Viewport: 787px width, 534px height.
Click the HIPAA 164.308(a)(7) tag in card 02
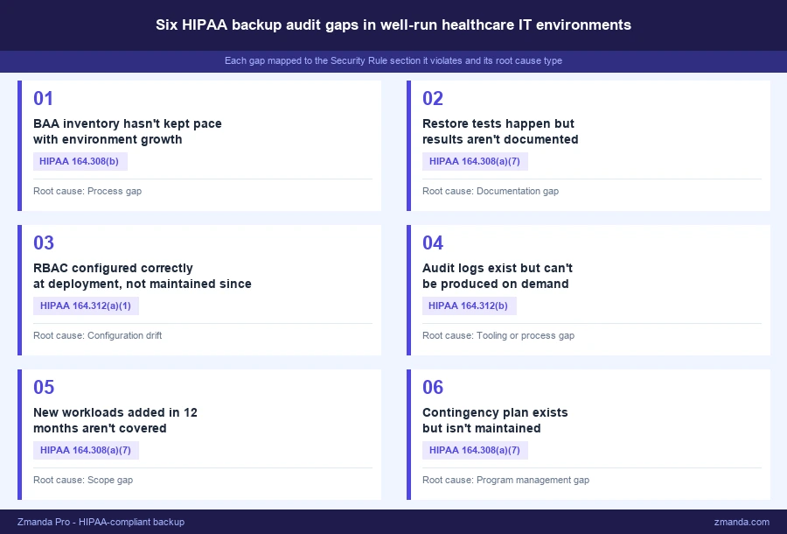coord(475,161)
